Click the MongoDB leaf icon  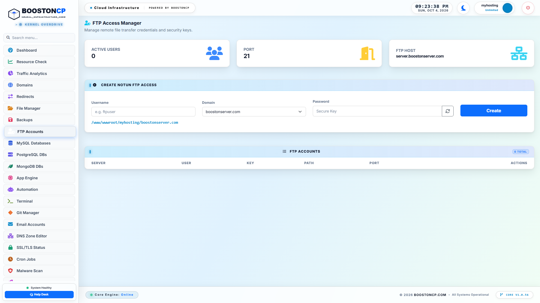pos(10,166)
